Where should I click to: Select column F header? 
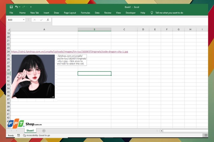click(167, 30)
